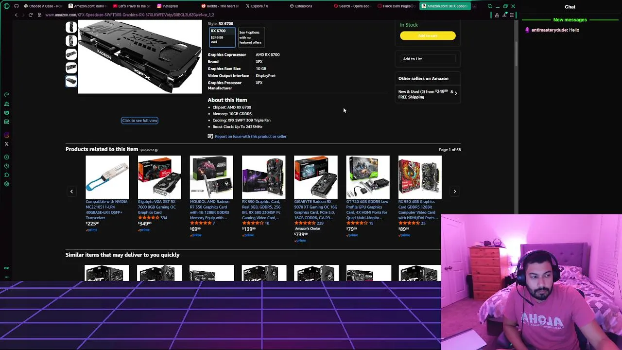Click Gigabyte RX 7600 product image
622x350 pixels.
coord(159,177)
